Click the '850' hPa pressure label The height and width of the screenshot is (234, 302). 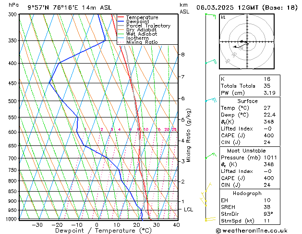(13, 192)
